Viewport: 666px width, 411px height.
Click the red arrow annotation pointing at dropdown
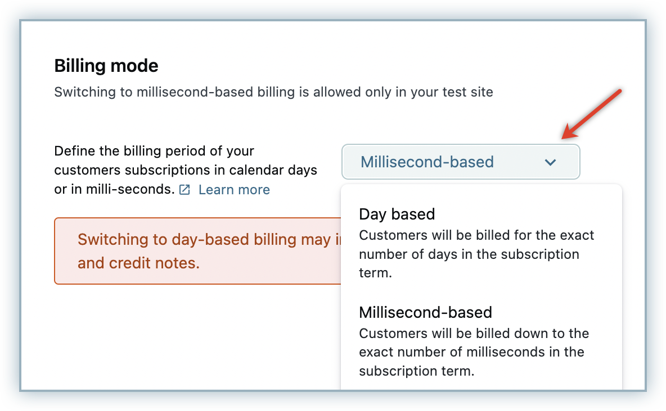pyautogui.click(x=591, y=113)
